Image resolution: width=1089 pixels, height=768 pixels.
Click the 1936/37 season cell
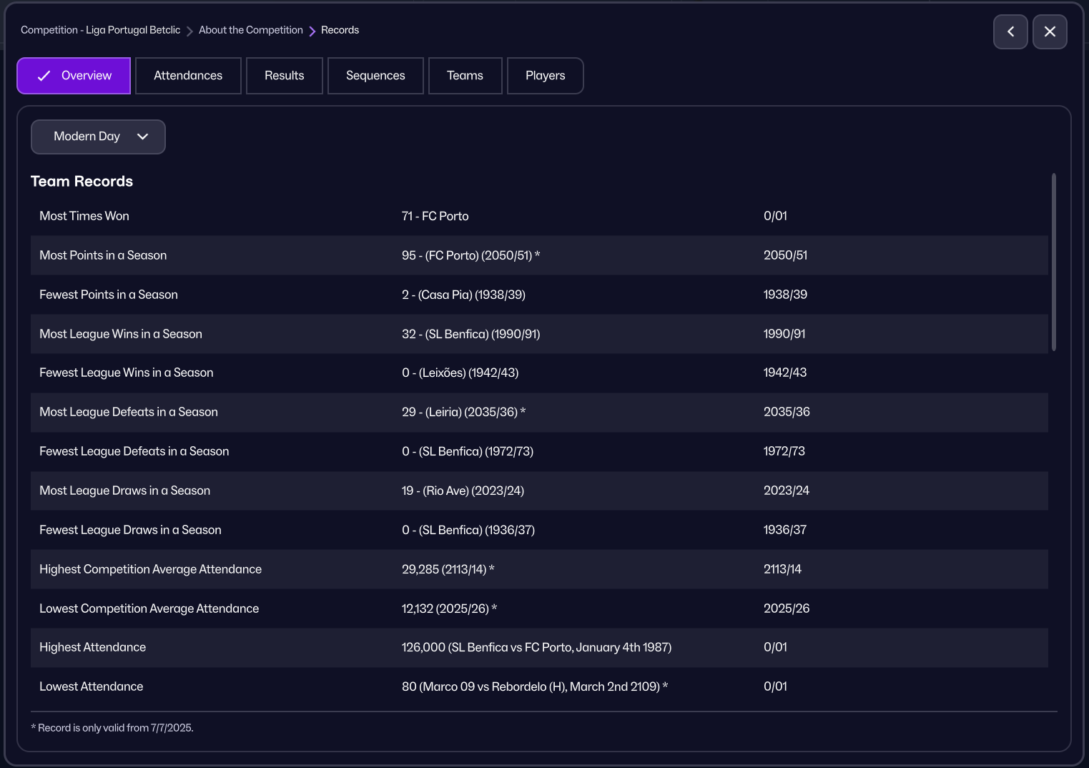coord(785,530)
